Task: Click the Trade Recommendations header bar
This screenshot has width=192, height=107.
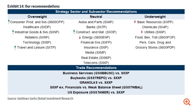Action: coord(96,68)
